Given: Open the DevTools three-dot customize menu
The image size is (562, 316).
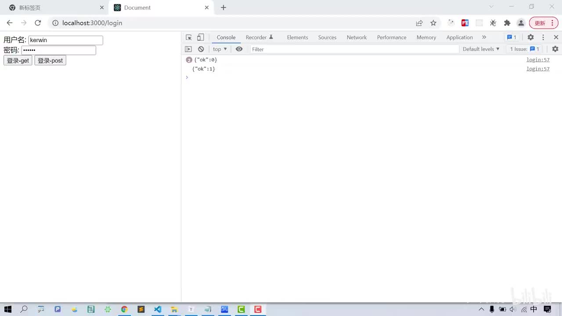Looking at the screenshot, I should 543,37.
